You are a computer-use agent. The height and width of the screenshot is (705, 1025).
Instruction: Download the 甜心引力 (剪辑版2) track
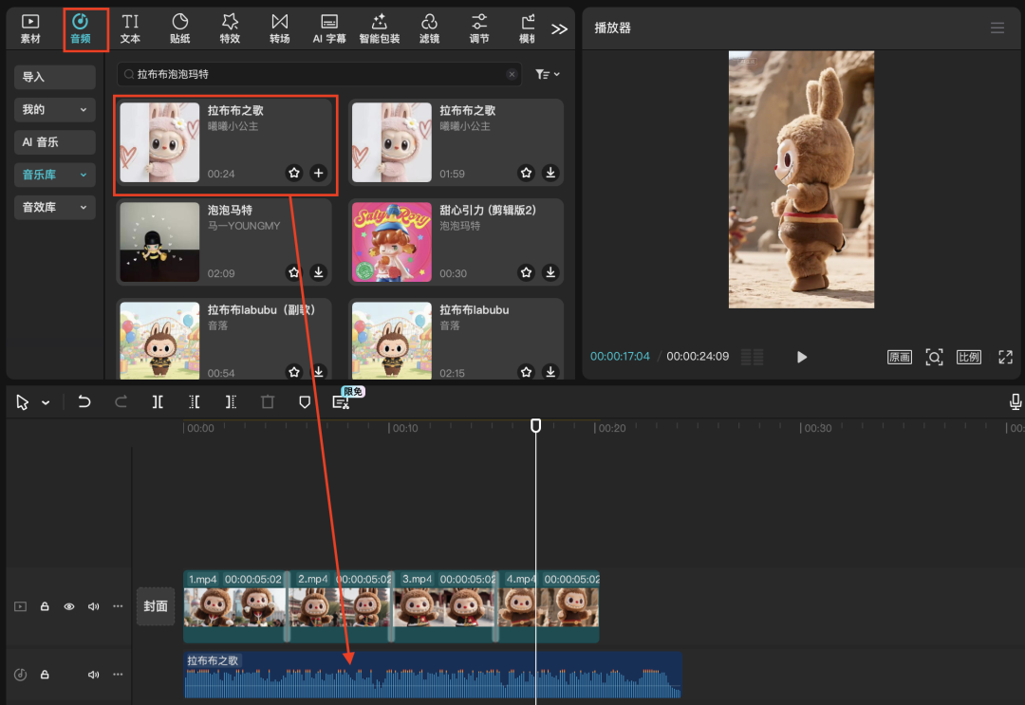click(x=550, y=272)
